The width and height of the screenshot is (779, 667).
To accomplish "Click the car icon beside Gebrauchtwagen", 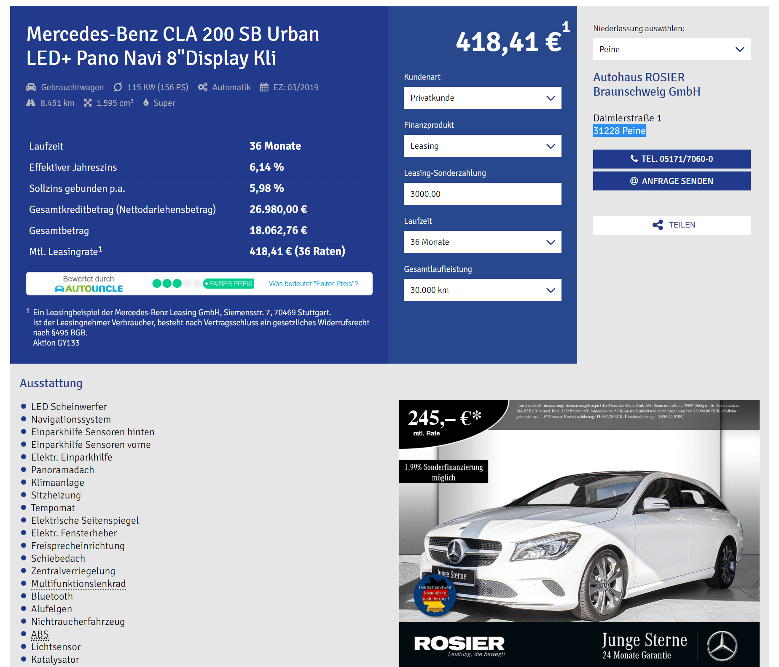I will [31, 87].
